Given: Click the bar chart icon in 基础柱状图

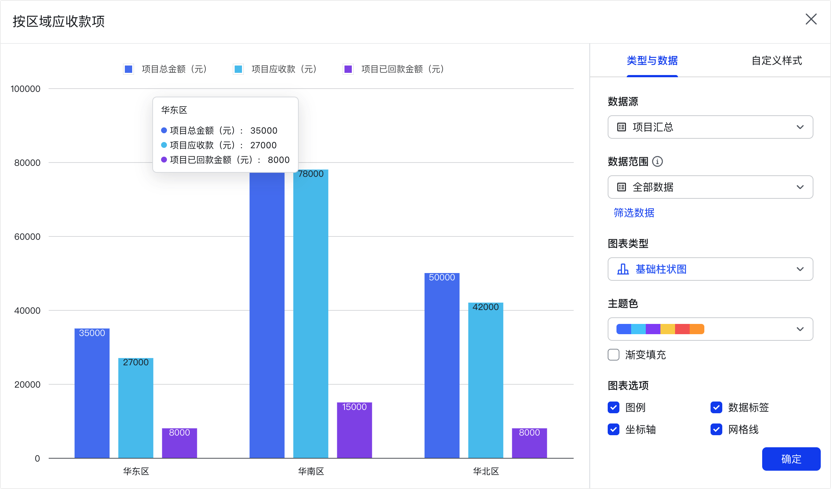Looking at the screenshot, I should [x=623, y=269].
